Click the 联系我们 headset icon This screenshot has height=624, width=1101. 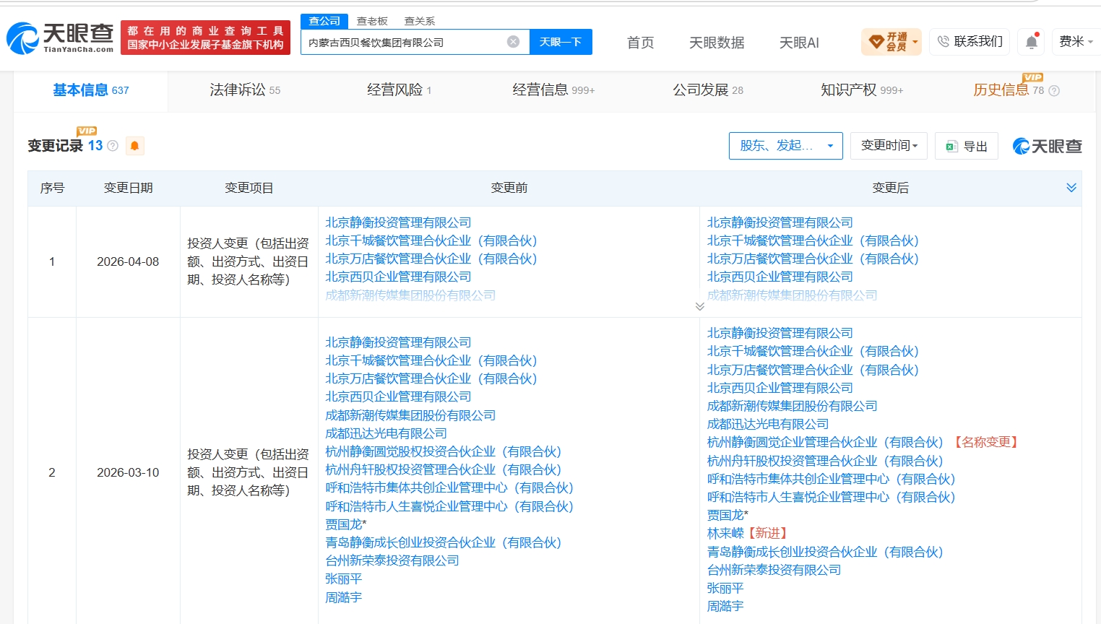944,42
